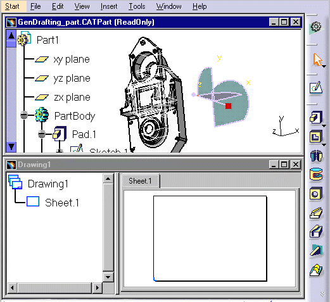The image size is (330, 302).
Task: Select the Rib tool icon
Action: pos(316,213)
